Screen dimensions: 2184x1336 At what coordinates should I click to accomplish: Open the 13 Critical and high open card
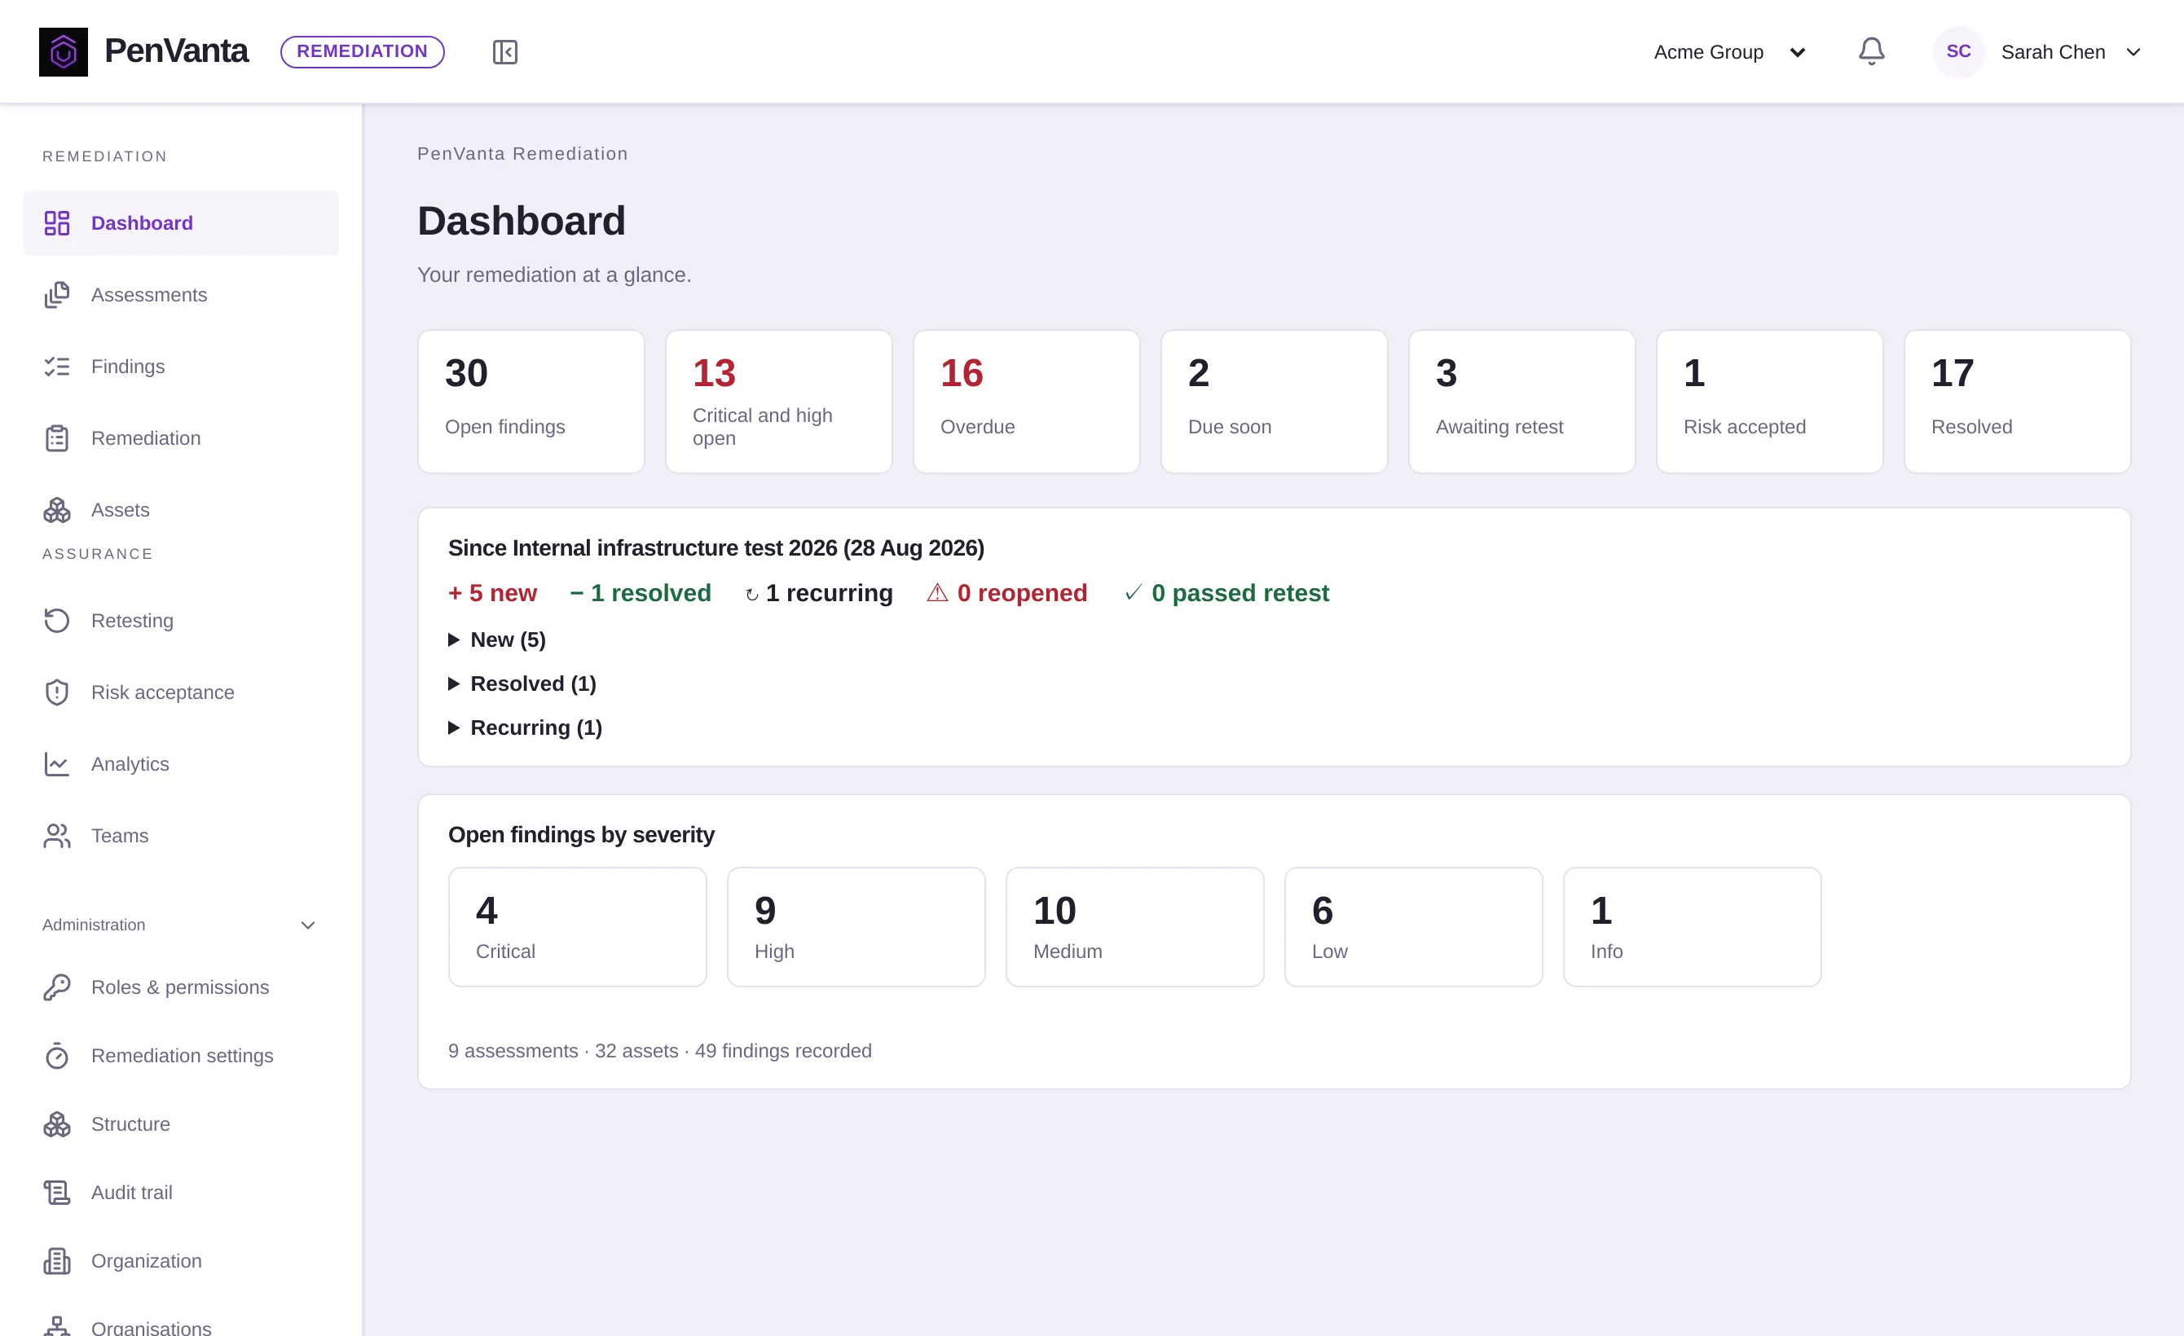778,402
